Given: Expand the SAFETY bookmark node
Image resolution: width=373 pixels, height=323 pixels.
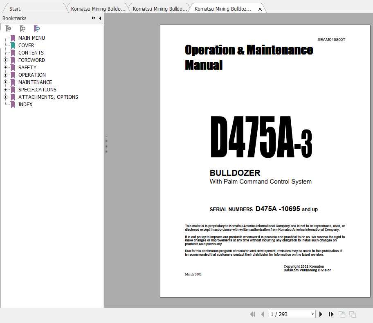Looking at the screenshot, I should [6, 67].
